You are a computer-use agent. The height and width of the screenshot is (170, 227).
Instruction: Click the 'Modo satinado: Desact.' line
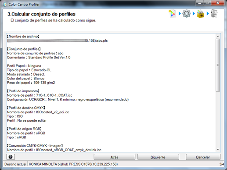[x=26, y=74]
